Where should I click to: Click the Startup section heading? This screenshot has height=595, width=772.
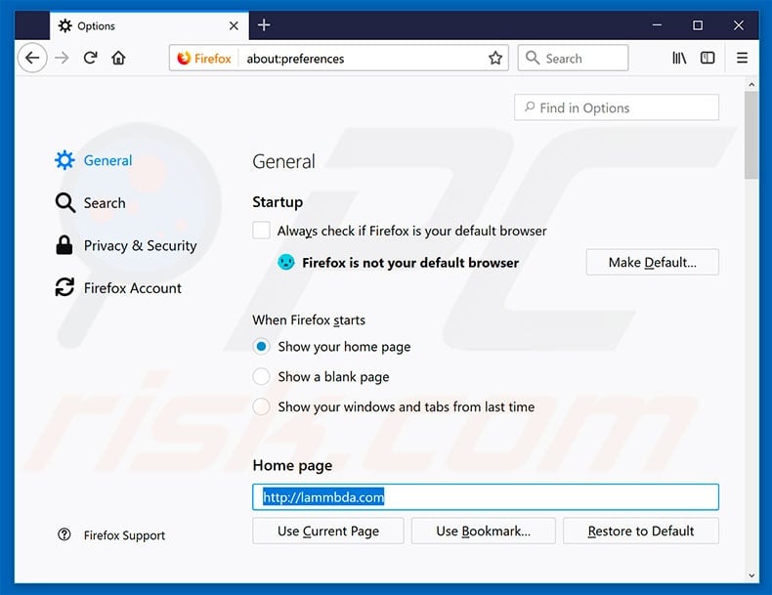278,202
